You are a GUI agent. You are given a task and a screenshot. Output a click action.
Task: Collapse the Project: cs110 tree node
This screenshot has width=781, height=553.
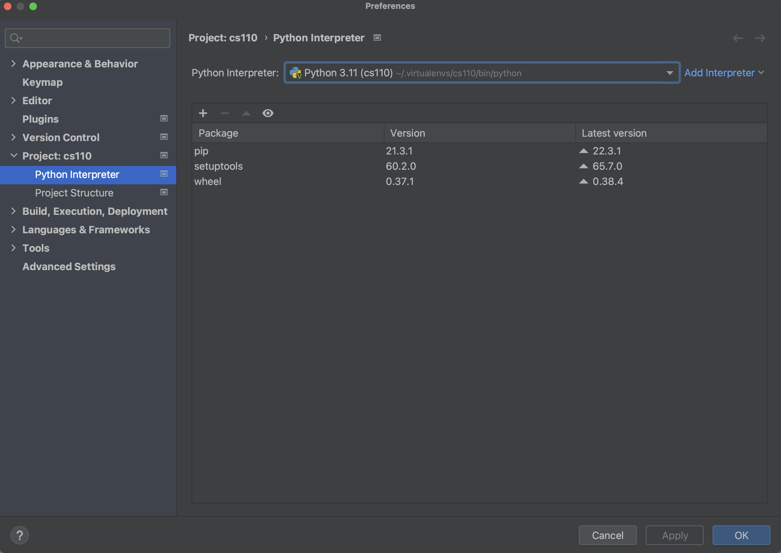coord(14,156)
